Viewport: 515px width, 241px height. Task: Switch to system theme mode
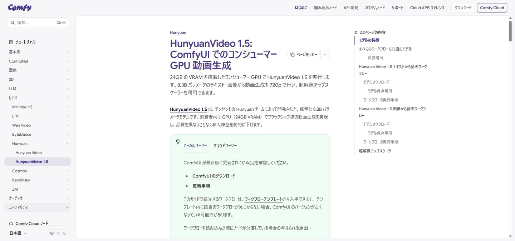point(52,234)
